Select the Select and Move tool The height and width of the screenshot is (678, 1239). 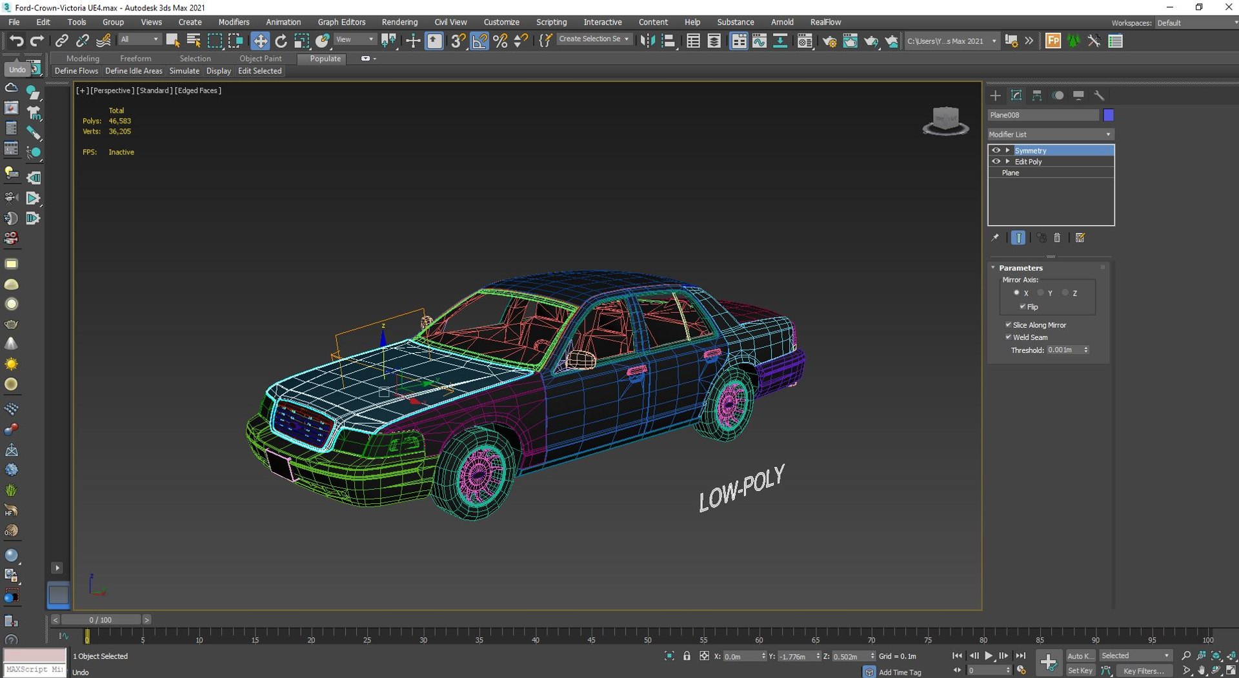click(259, 41)
